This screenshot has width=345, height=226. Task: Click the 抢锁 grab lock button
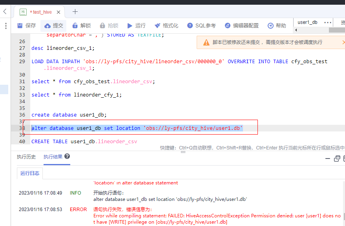pyautogui.click(x=109, y=26)
